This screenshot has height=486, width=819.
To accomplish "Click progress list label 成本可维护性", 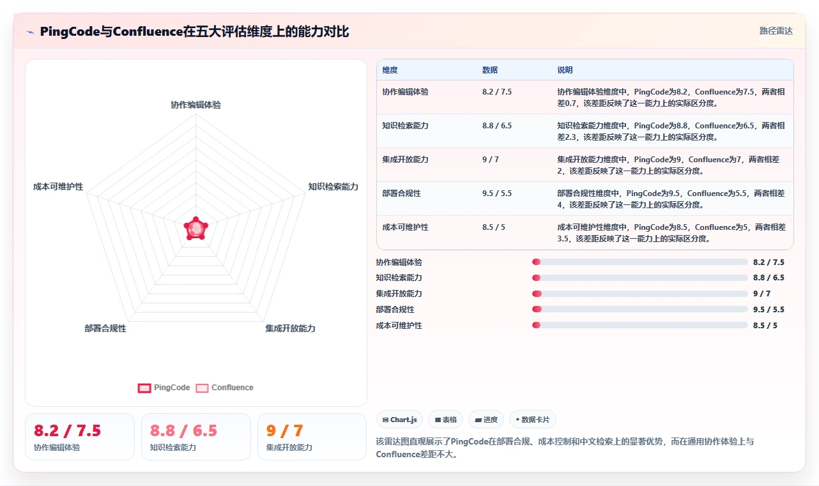I will click(x=399, y=326).
